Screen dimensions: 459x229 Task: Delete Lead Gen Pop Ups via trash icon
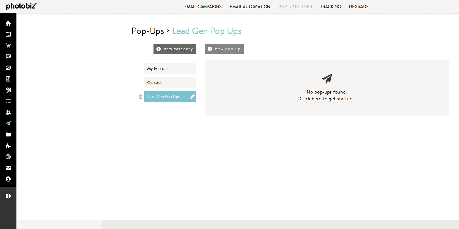point(140,96)
